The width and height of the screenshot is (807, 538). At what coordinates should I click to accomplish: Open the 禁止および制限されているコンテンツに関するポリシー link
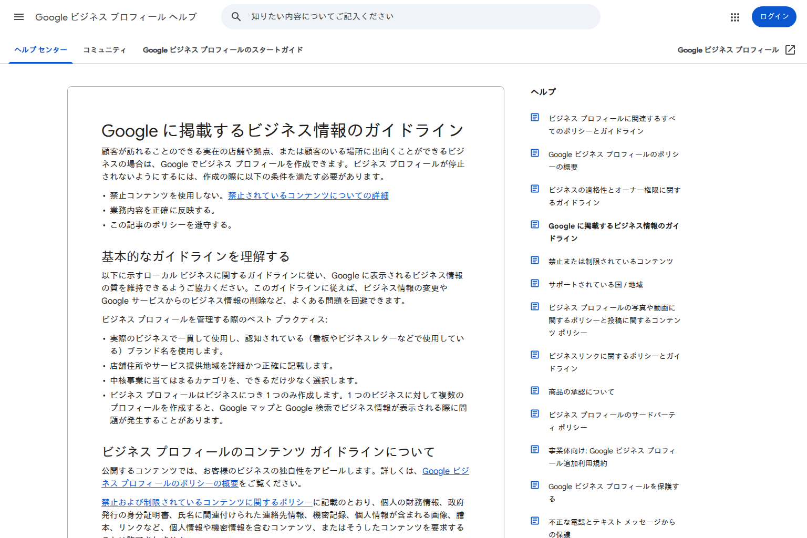(x=207, y=502)
